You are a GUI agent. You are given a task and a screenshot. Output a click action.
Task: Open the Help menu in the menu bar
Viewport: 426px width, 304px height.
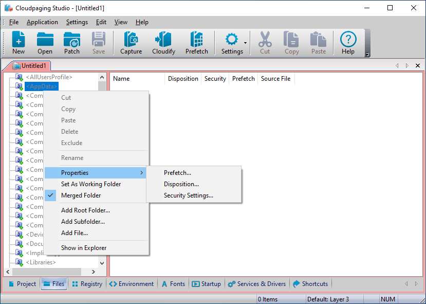pyautogui.click(x=142, y=22)
